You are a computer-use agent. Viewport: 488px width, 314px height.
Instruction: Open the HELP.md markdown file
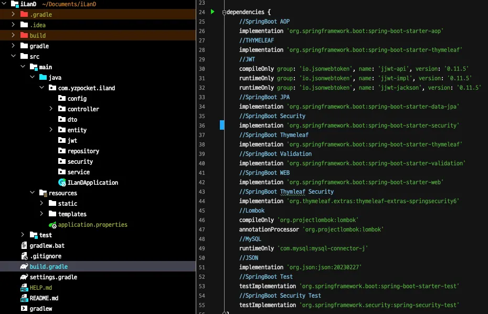coord(40,288)
